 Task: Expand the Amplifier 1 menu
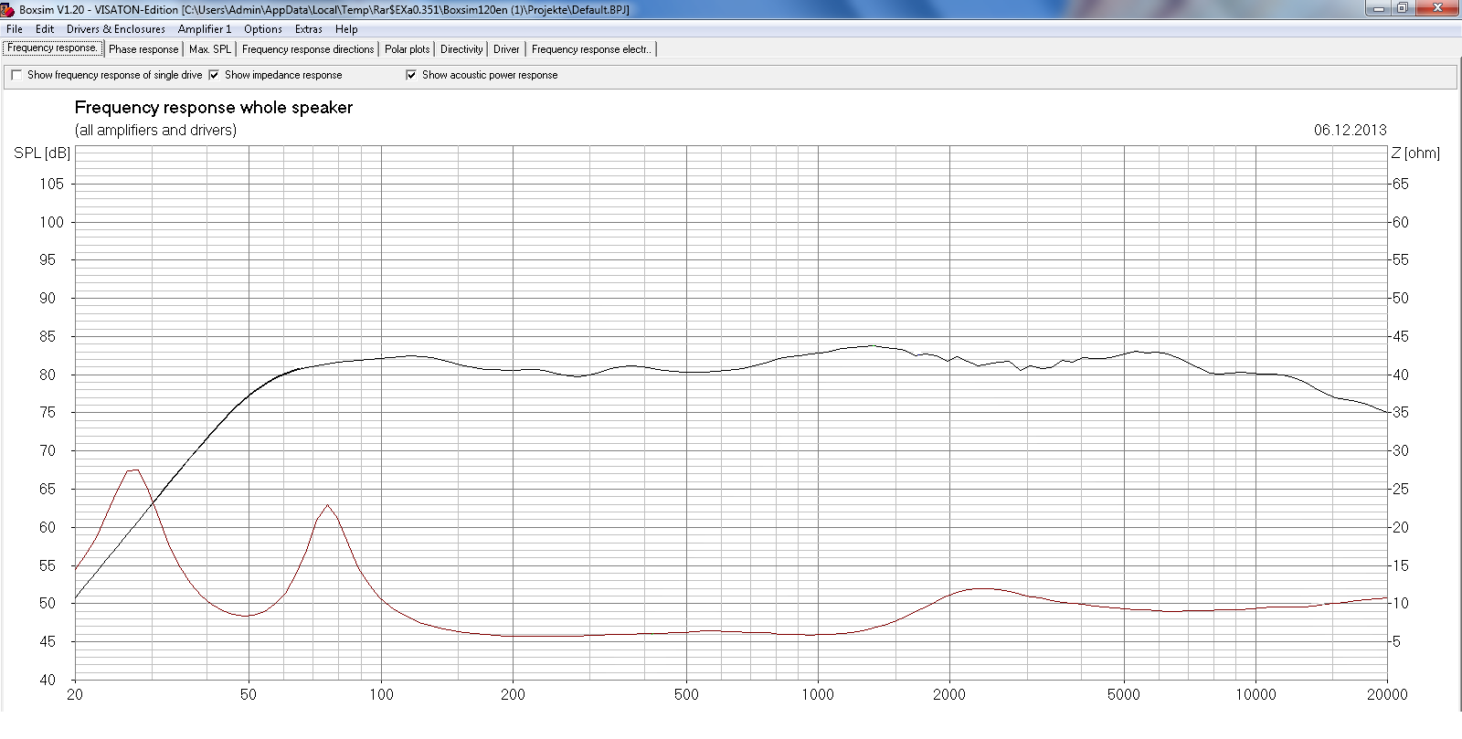pos(205,29)
